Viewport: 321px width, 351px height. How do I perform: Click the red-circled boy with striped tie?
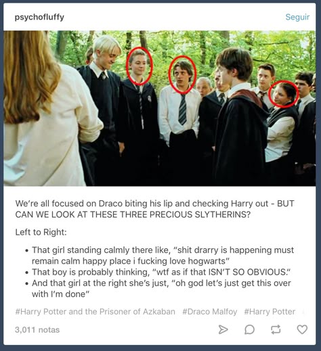pyautogui.click(x=182, y=74)
